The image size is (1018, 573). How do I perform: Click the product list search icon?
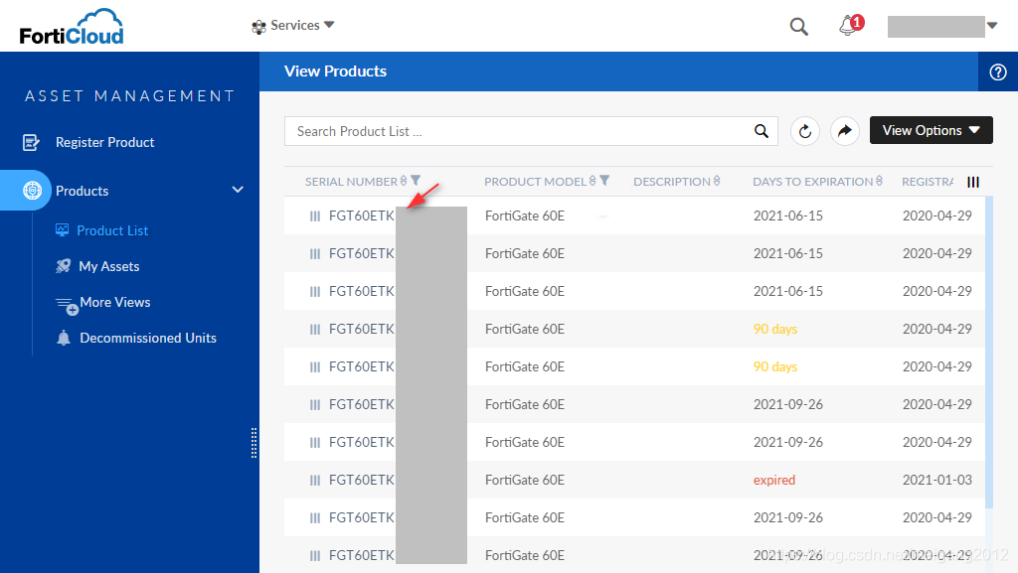[x=762, y=132]
